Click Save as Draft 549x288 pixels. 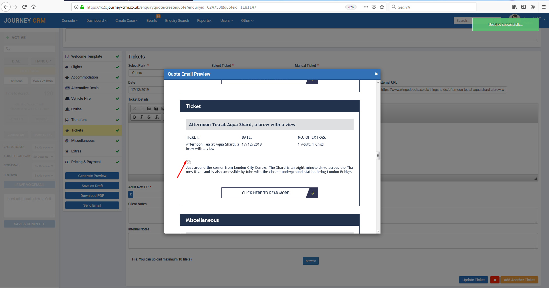pyautogui.click(x=92, y=186)
